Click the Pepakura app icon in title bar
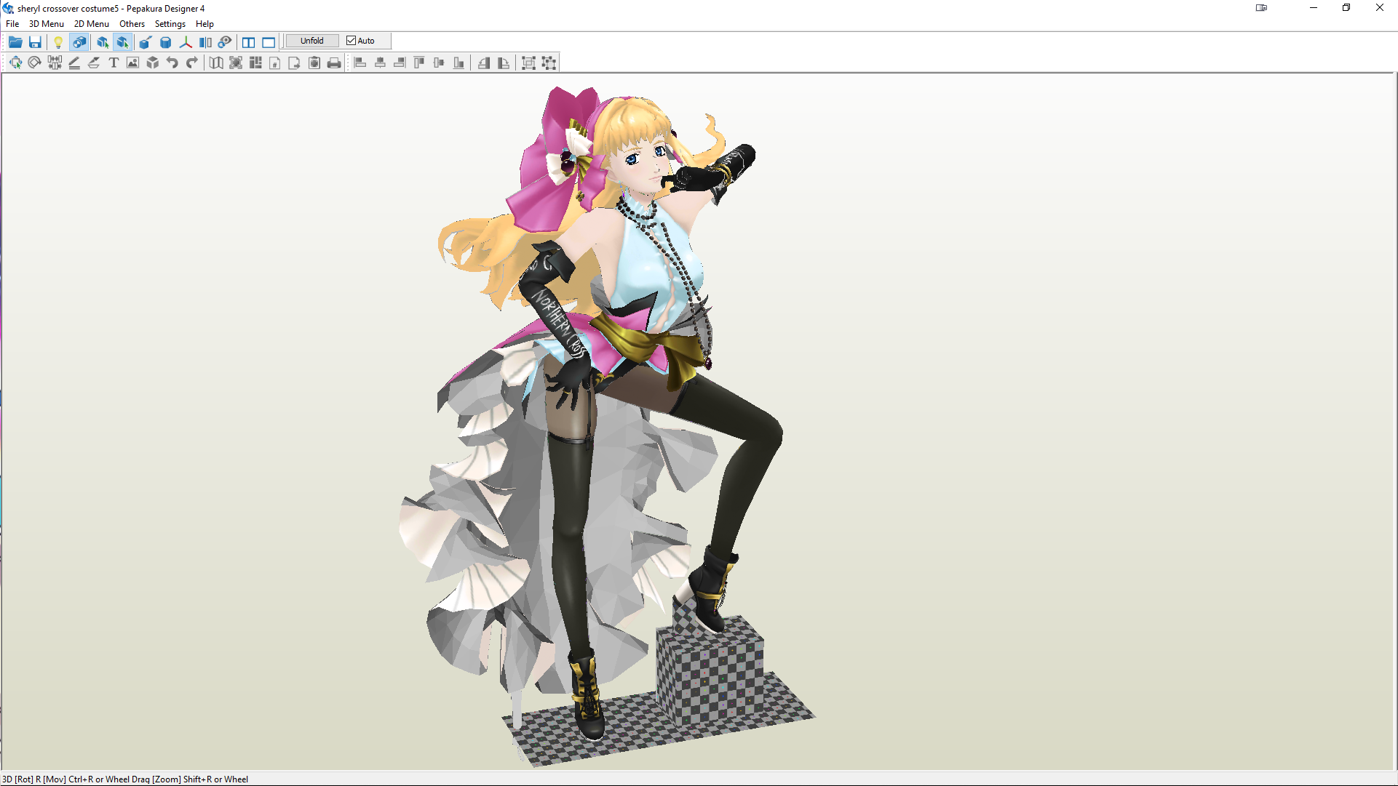1398x786 pixels. click(8, 8)
